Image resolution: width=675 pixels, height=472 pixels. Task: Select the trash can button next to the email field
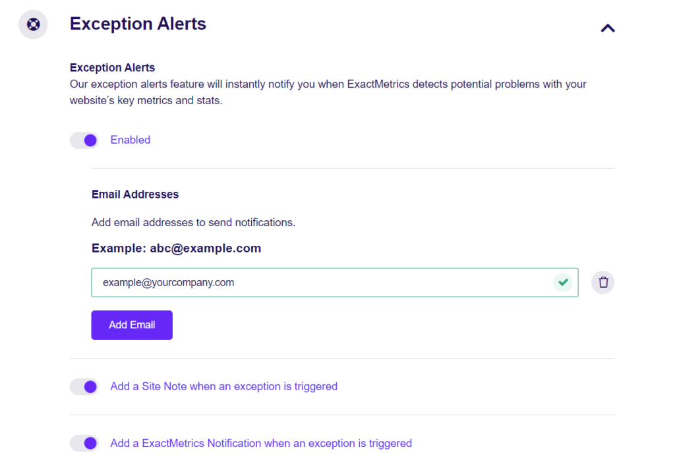(602, 282)
